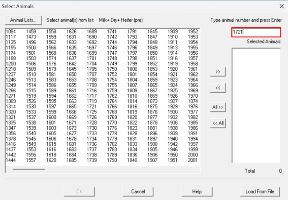Select animal 1626 in the list
Screen dimensions: 288x200
tap(72, 31)
